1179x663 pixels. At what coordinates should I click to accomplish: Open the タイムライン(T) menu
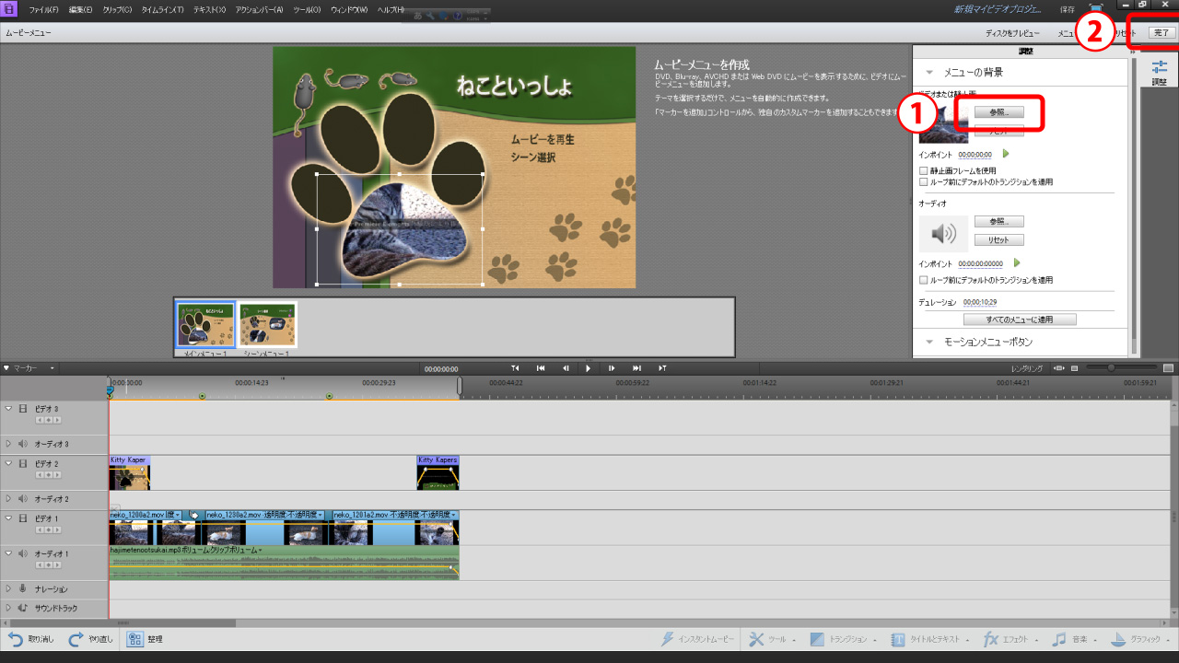pyautogui.click(x=163, y=9)
